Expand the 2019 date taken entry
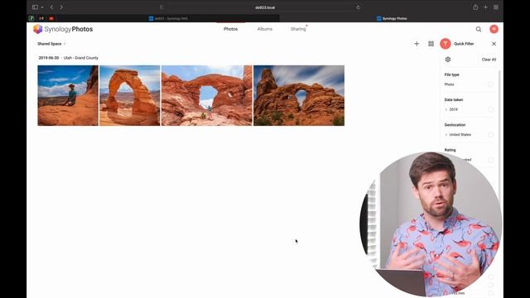 coord(446,109)
